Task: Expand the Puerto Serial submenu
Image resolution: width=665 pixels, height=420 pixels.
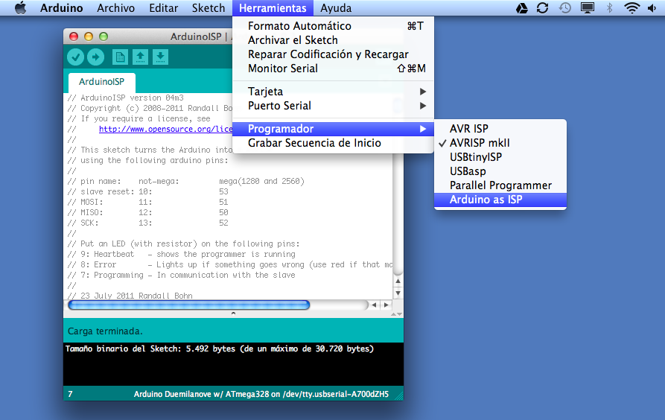Action: [334, 106]
